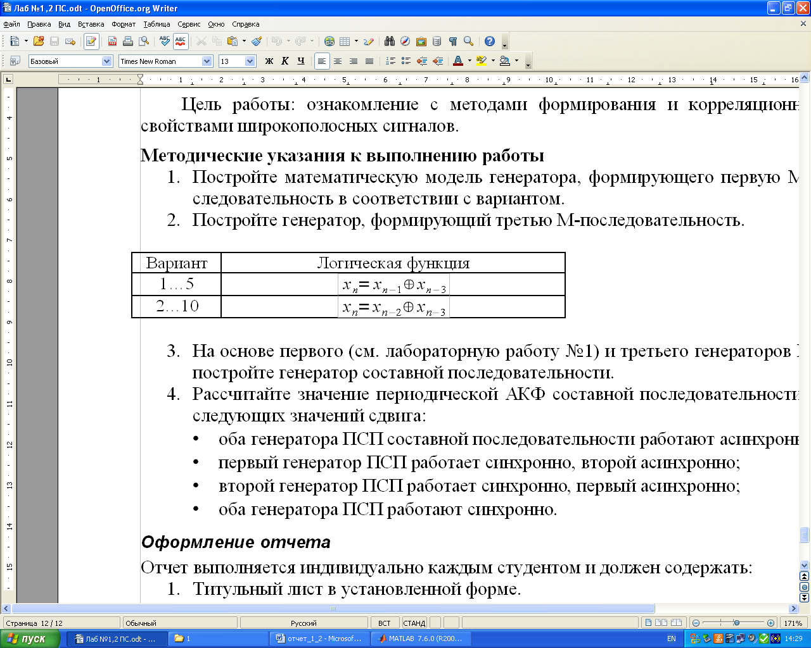Toggle Edit File mode icon
Screen dimensions: 811x648
91,41
